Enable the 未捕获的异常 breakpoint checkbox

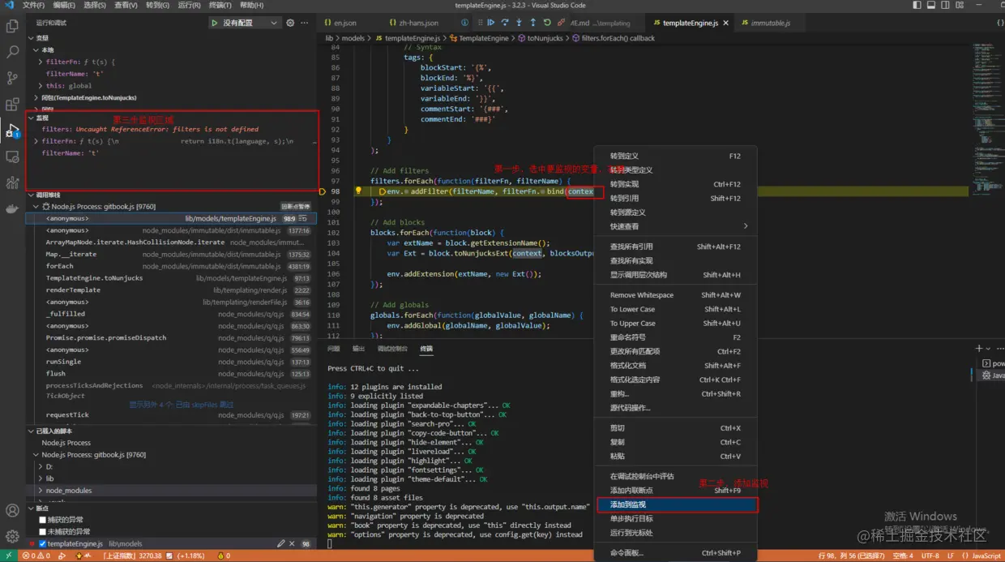[43, 531]
